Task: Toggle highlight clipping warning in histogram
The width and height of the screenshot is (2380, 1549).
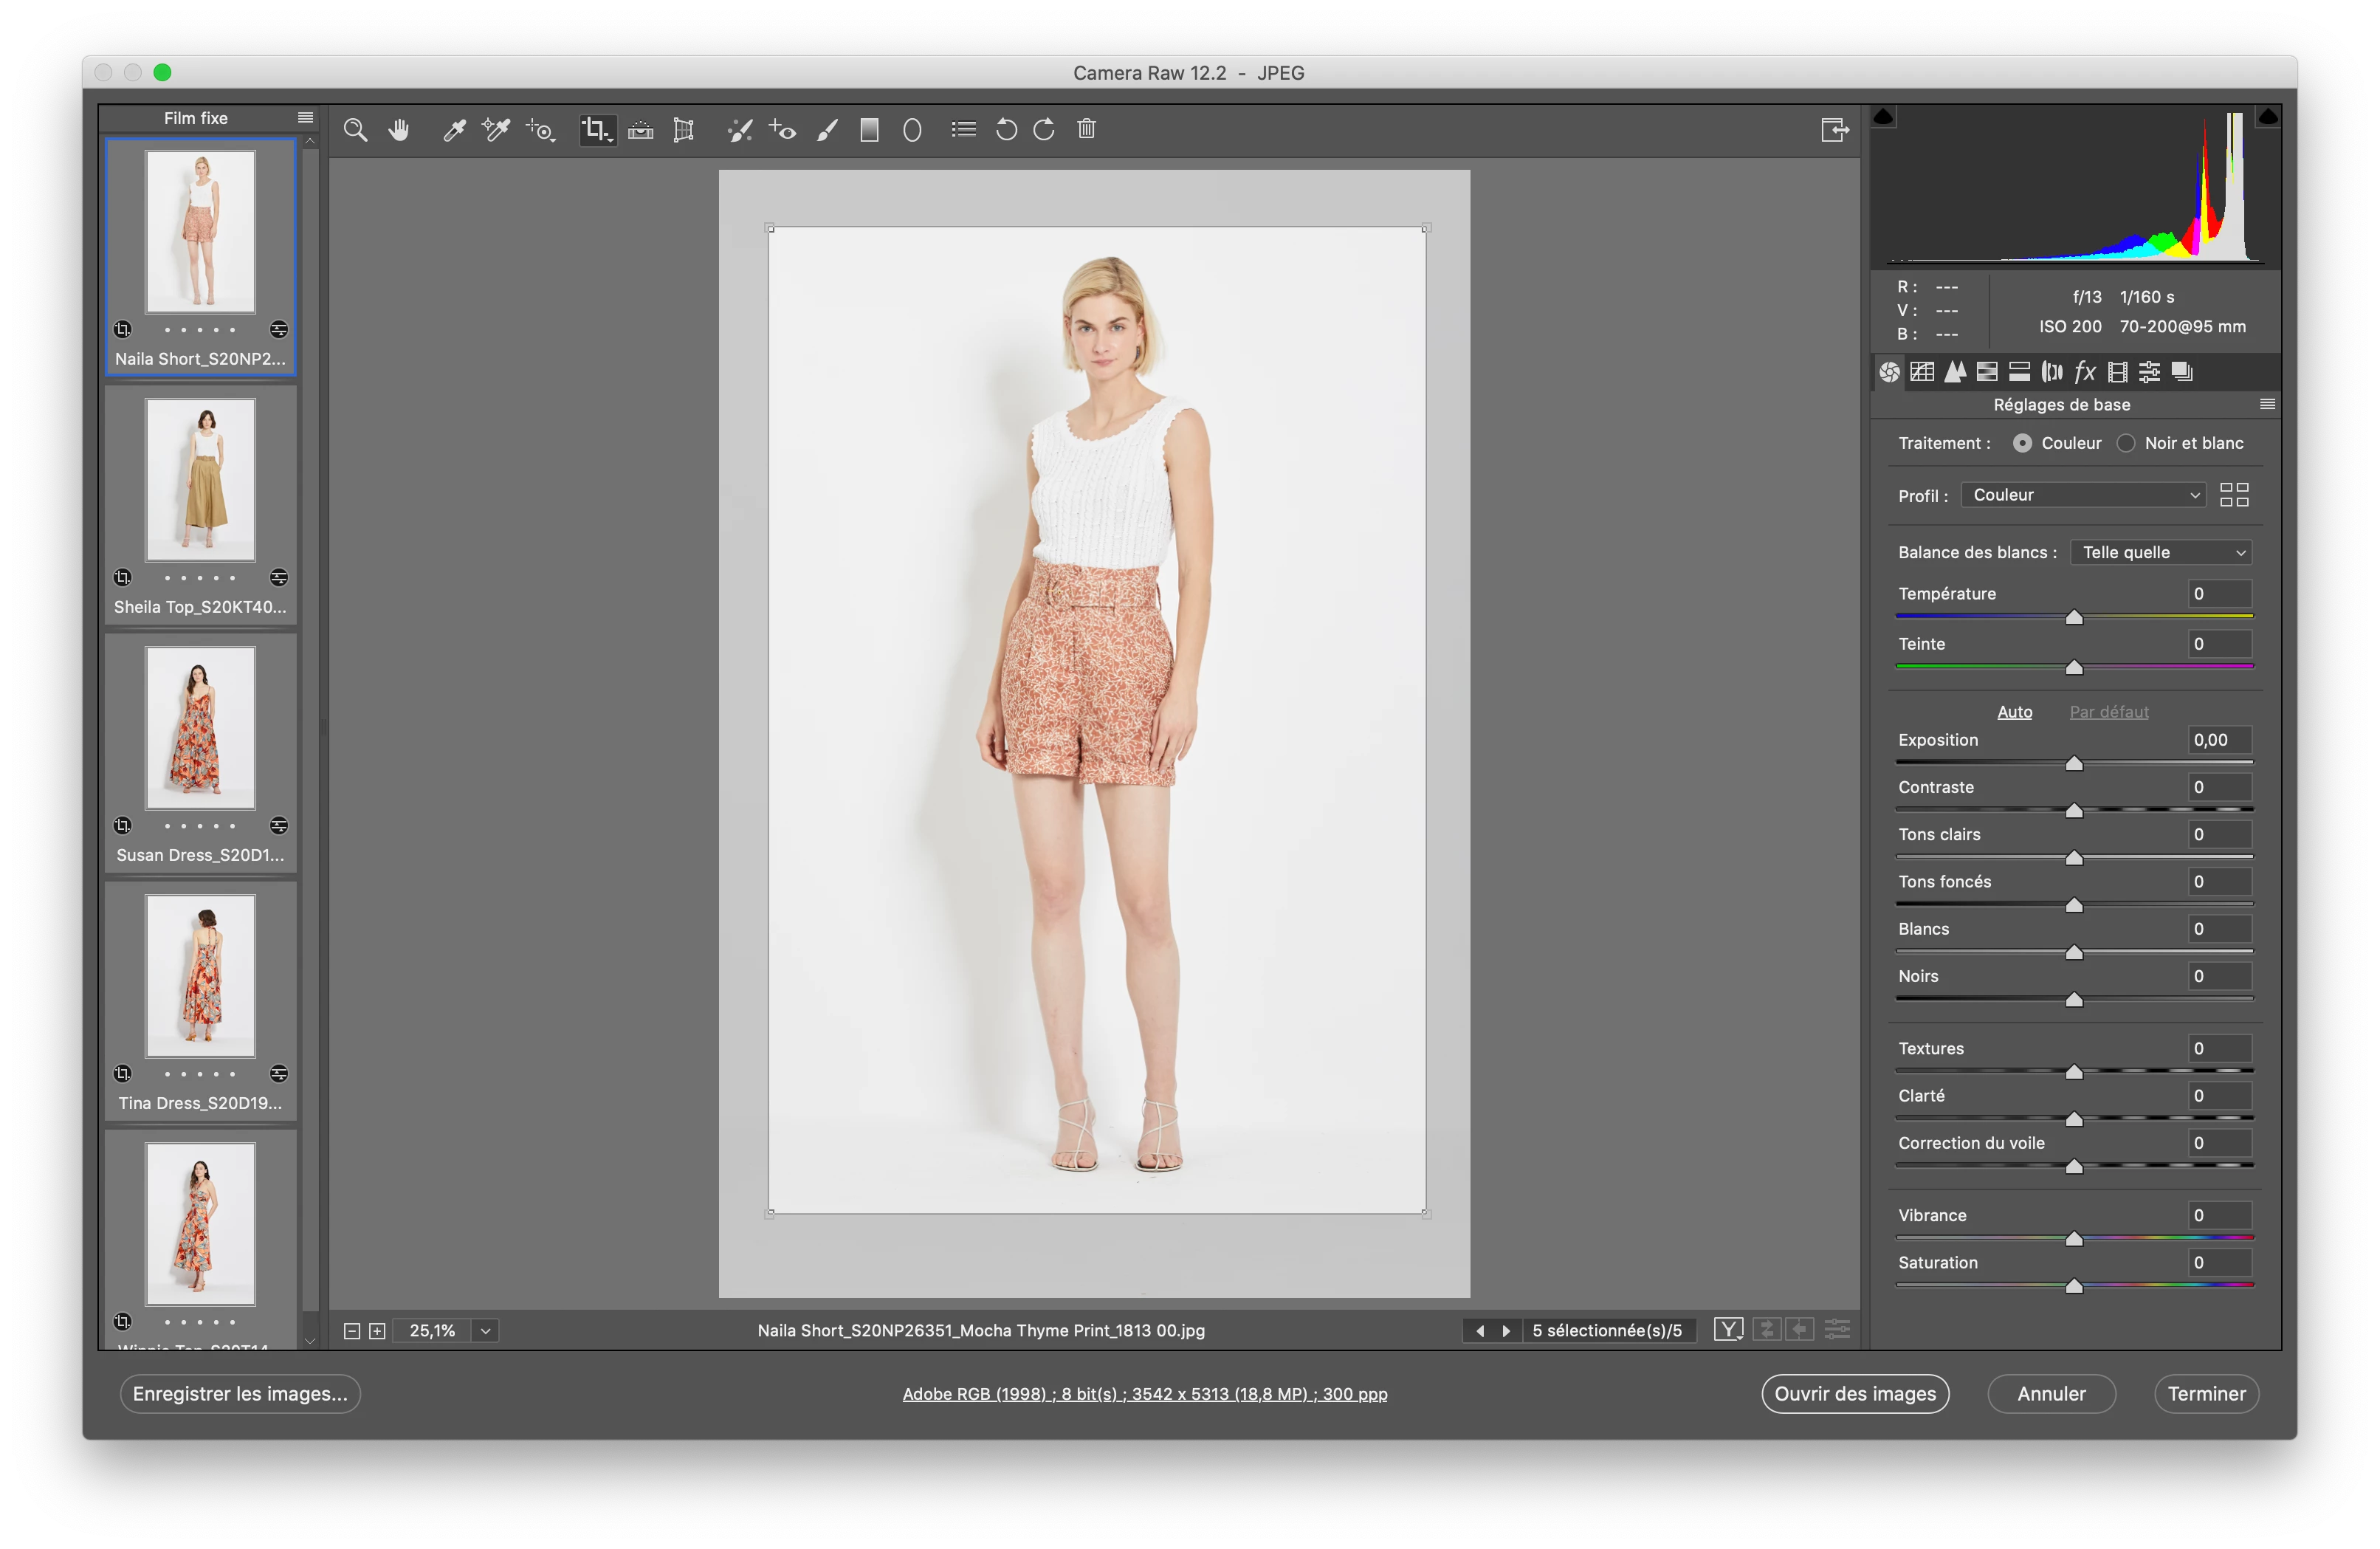Action: 2267,118
